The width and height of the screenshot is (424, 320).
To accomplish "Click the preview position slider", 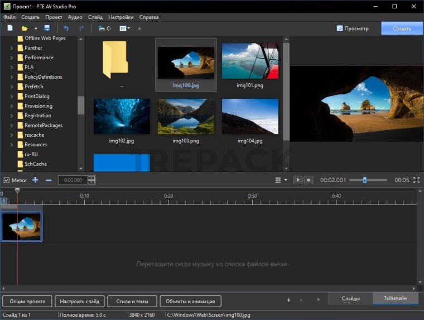I will coord(364,180).
